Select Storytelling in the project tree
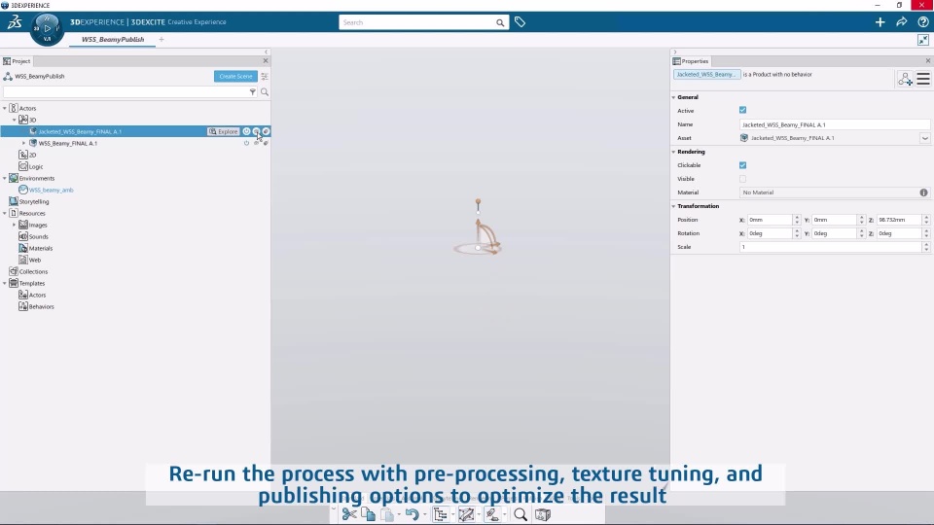934x525 pixels. click(x=34, y=201)
